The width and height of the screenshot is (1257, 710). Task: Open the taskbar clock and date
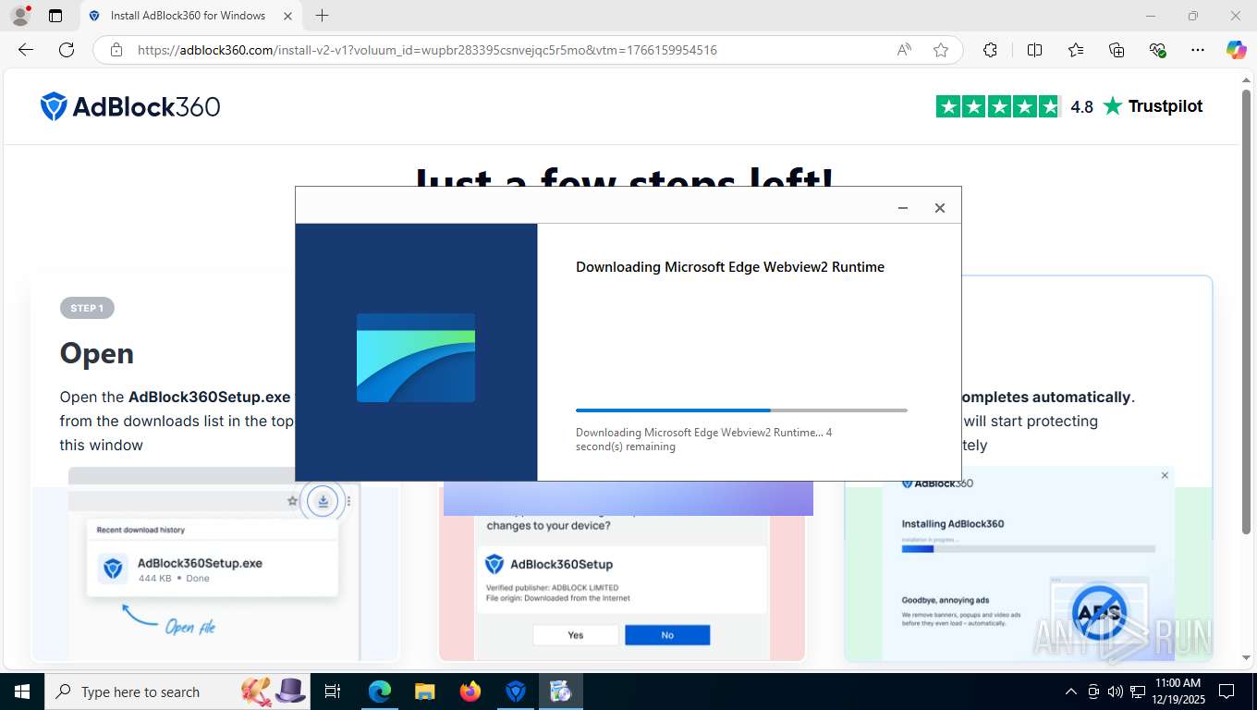[x=1177, y=692]
